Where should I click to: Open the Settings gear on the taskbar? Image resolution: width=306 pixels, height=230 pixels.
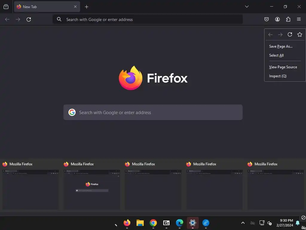pyautogui.click(x=193, y=223)
